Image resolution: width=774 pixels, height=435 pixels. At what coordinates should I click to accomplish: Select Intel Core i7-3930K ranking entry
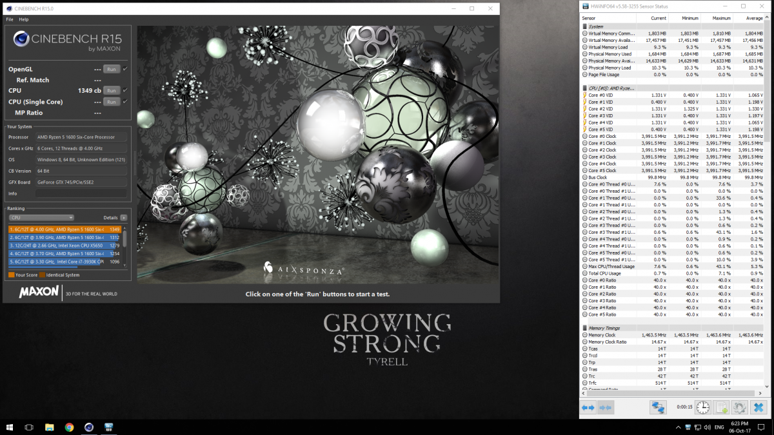(x=64, y=262)
